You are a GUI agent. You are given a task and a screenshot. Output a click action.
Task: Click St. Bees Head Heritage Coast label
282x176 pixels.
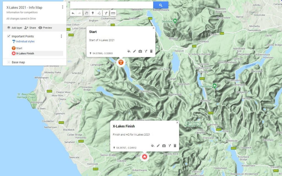point(26,96)
